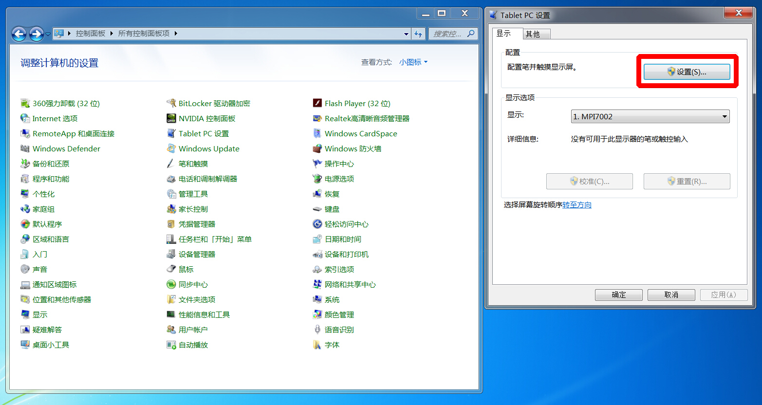The image size is (762, 405).
Task: Click the 同步中心 green icon
Action: [171, 284]
